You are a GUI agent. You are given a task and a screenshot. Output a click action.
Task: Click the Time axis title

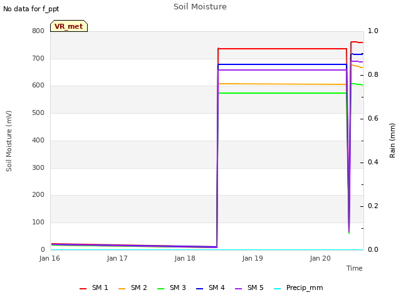pyautogui.click(x=355, y=268)
